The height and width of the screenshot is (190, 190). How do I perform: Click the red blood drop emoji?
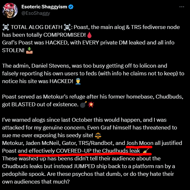[x=89, y=35]
